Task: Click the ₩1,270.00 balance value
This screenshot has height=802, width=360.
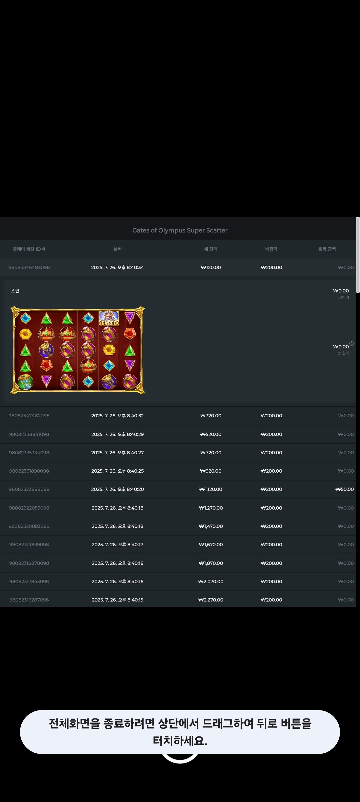Action: 211,508
